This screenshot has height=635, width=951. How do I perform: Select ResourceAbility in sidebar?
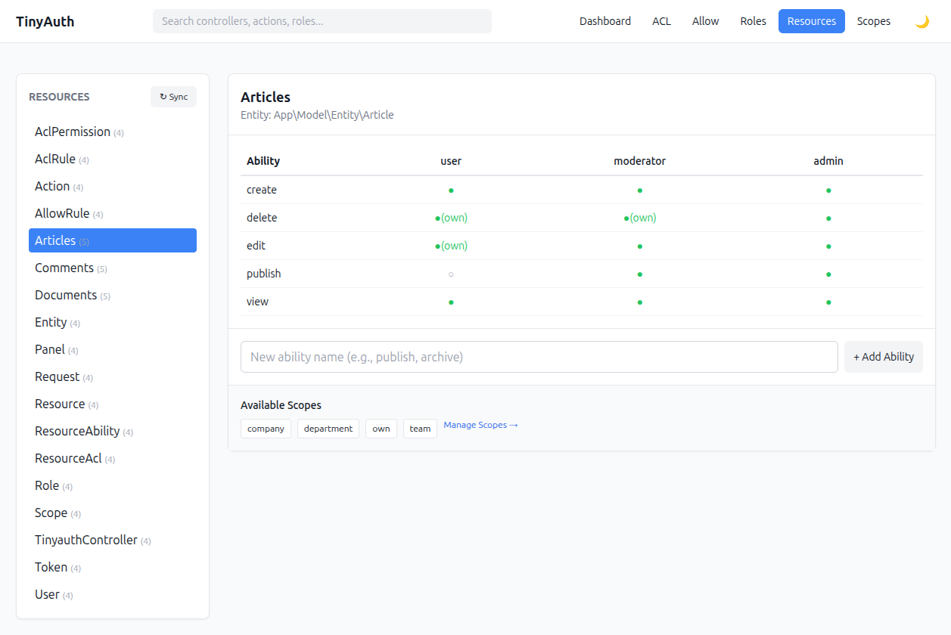click(x=113, y=431)
